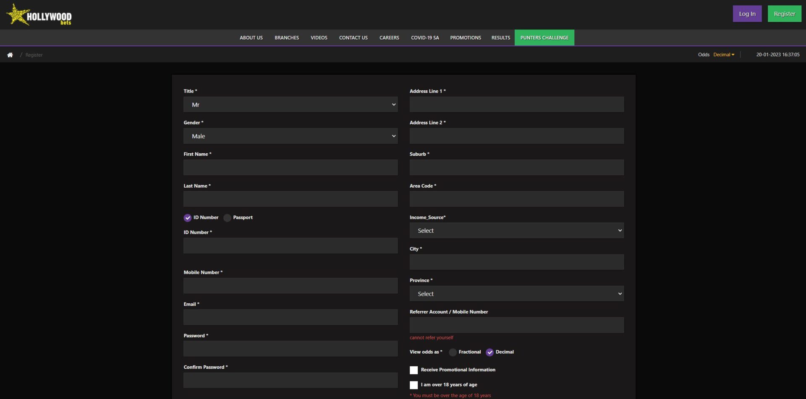Focus the Mobile Number field
Screen dimensions: 806x399
click(x=290, y=286)
